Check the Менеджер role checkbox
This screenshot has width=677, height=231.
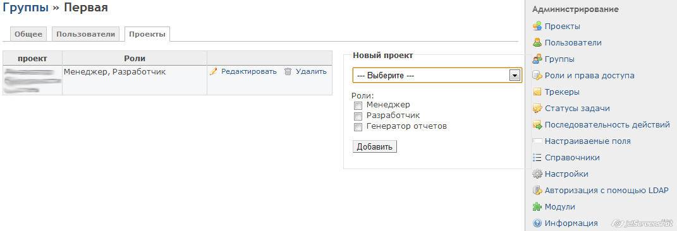point(358,105)
